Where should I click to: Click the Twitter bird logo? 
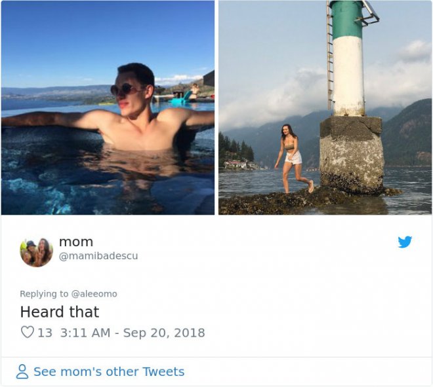[405, 242]
